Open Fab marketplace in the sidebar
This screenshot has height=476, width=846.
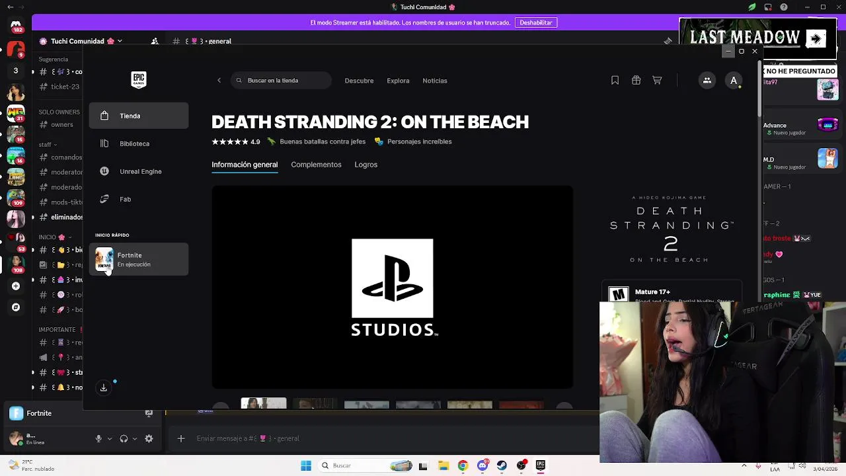[x=139, y=199]
